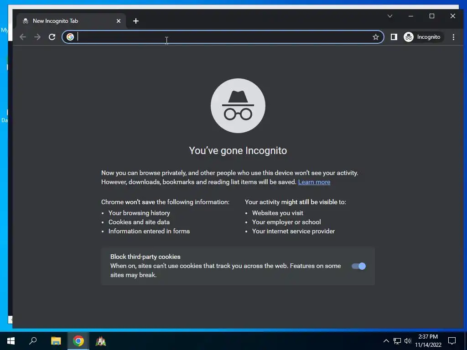Viewport: 467px width, 350px height.
Task: Click the "Your browsing history" list item
Action: pos(139,213)
